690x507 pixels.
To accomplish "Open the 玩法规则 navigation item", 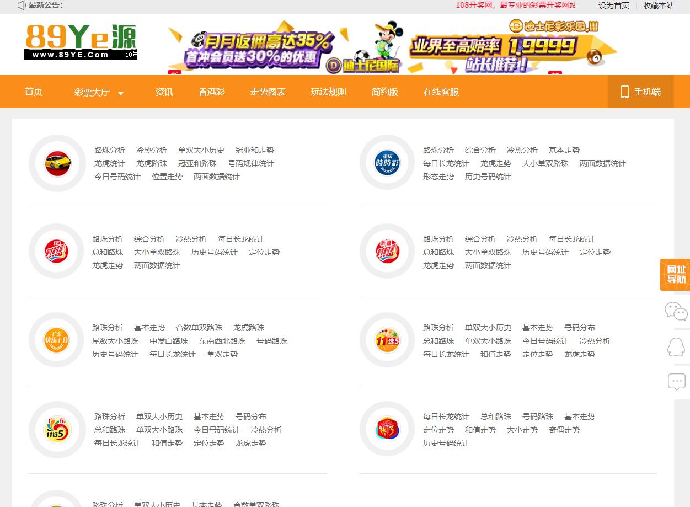I will (329, 92).
